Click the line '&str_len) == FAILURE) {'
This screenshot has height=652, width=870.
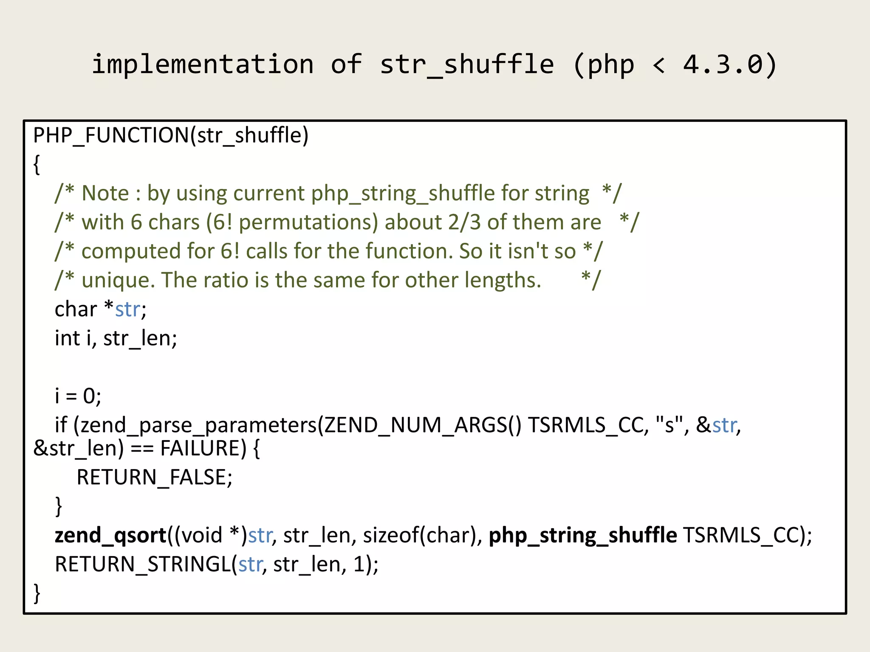point(147,448)
